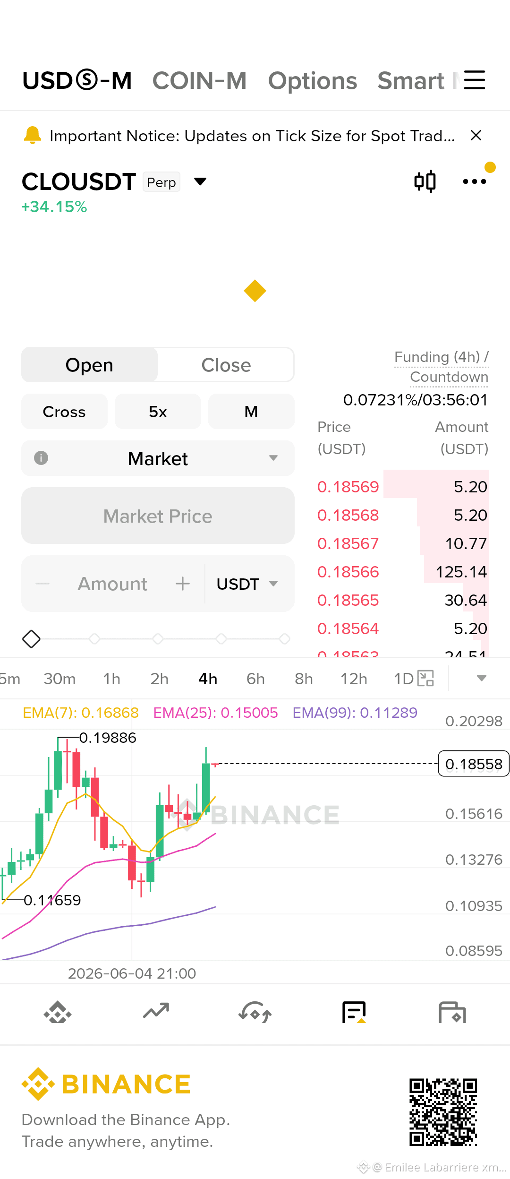Tap the Perp contract badge

coord(161,182)
